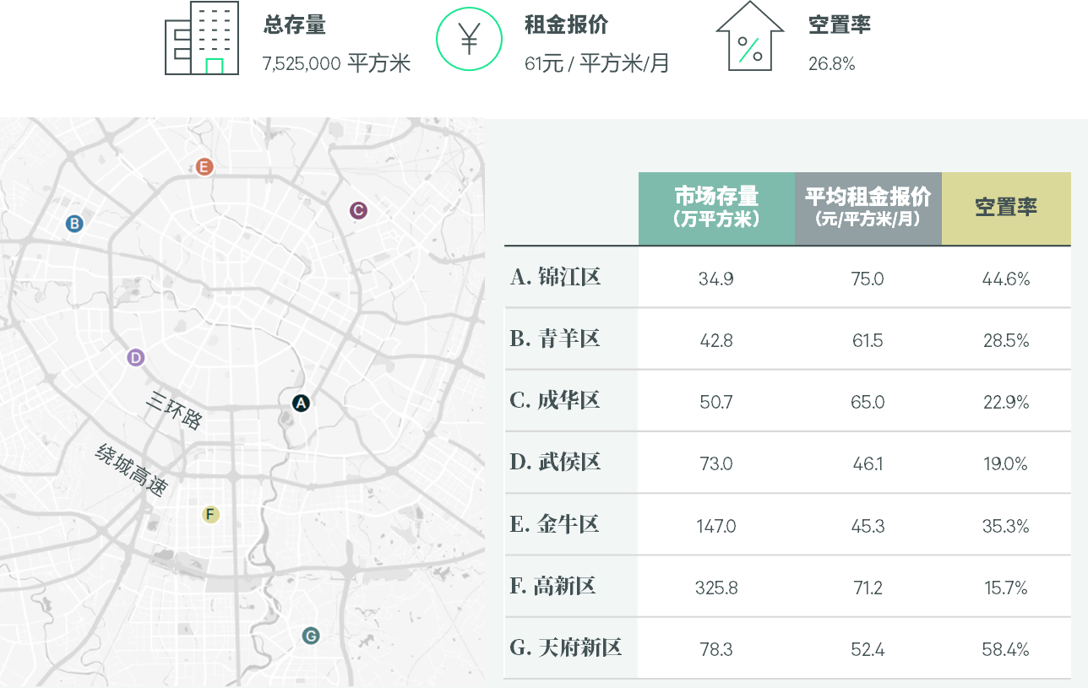
Task: Click the 绕城高速 road label on map
Action: pos(132,470)
